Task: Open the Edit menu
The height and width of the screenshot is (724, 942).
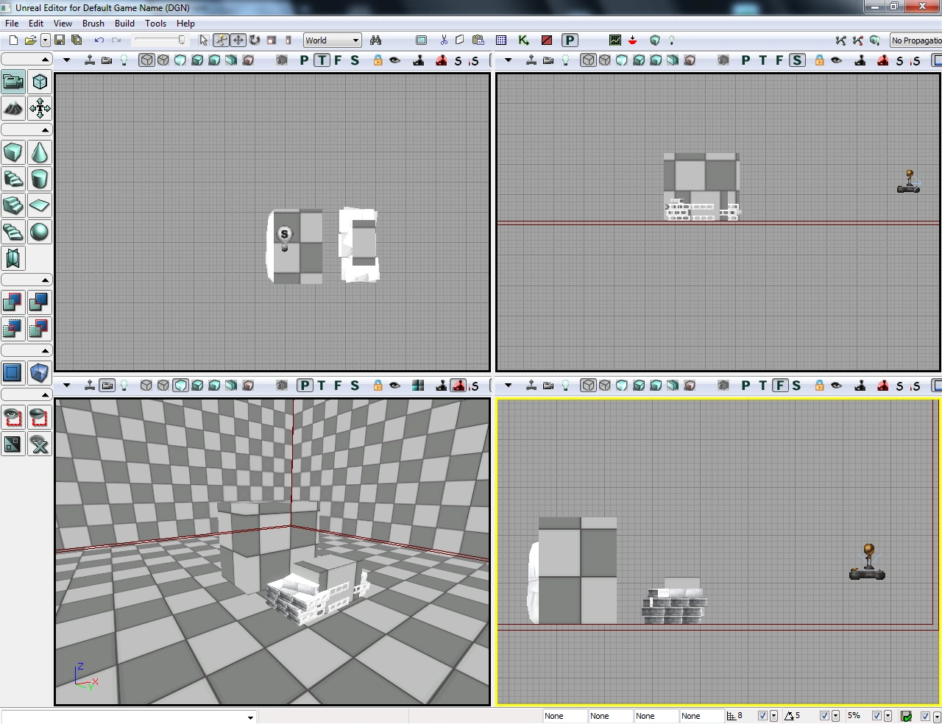Action: point(36,24)
